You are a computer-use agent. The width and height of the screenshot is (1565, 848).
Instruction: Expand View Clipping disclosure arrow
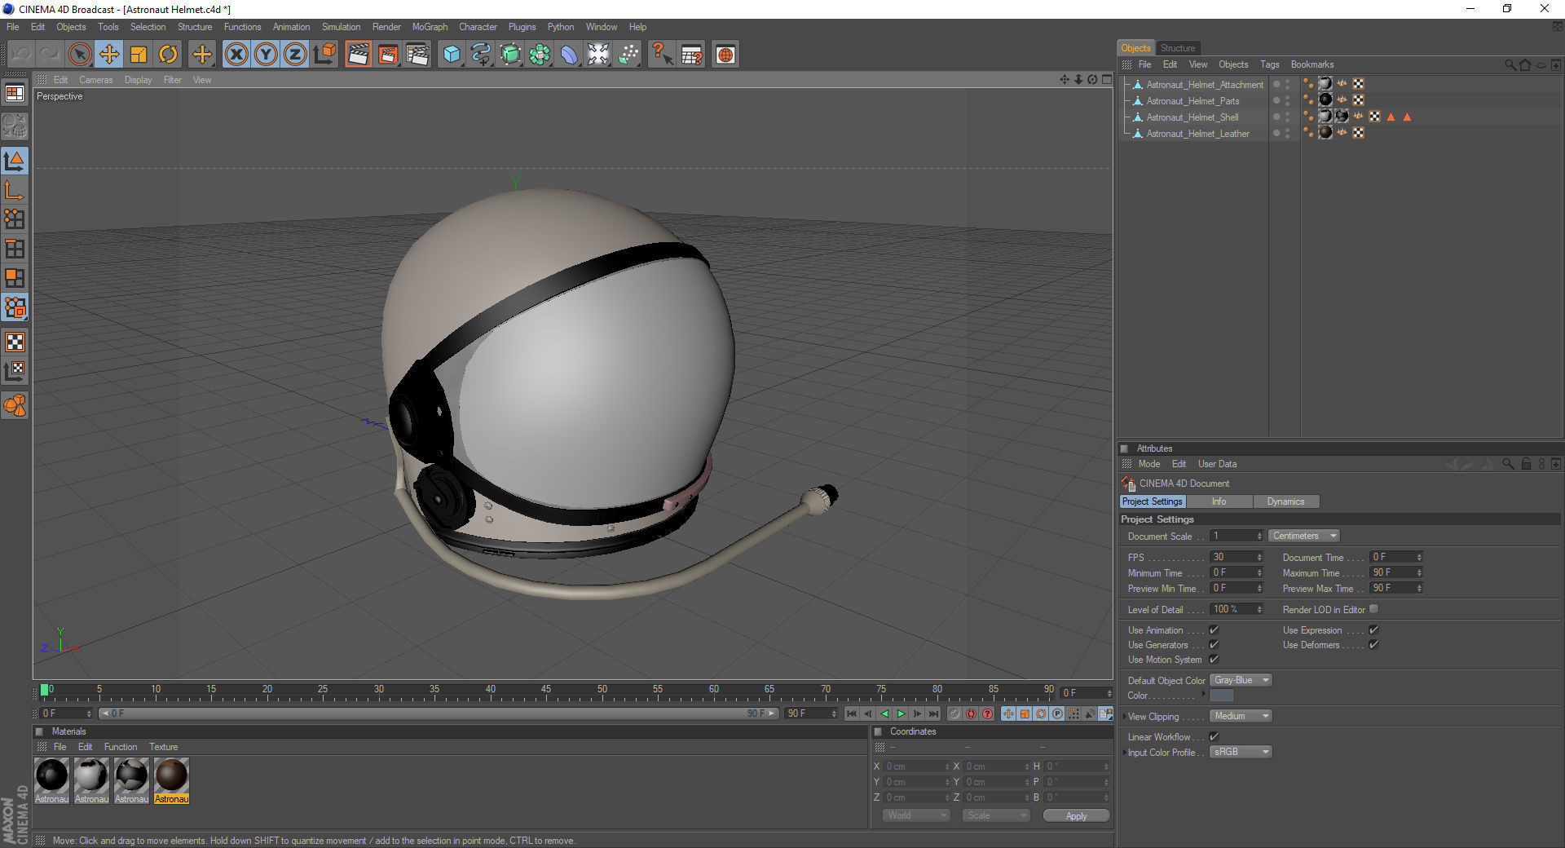1124,717
